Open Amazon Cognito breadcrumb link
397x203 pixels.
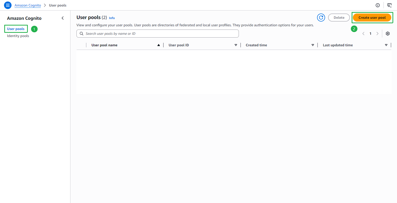pyautogui.click(x=28, y=5)
